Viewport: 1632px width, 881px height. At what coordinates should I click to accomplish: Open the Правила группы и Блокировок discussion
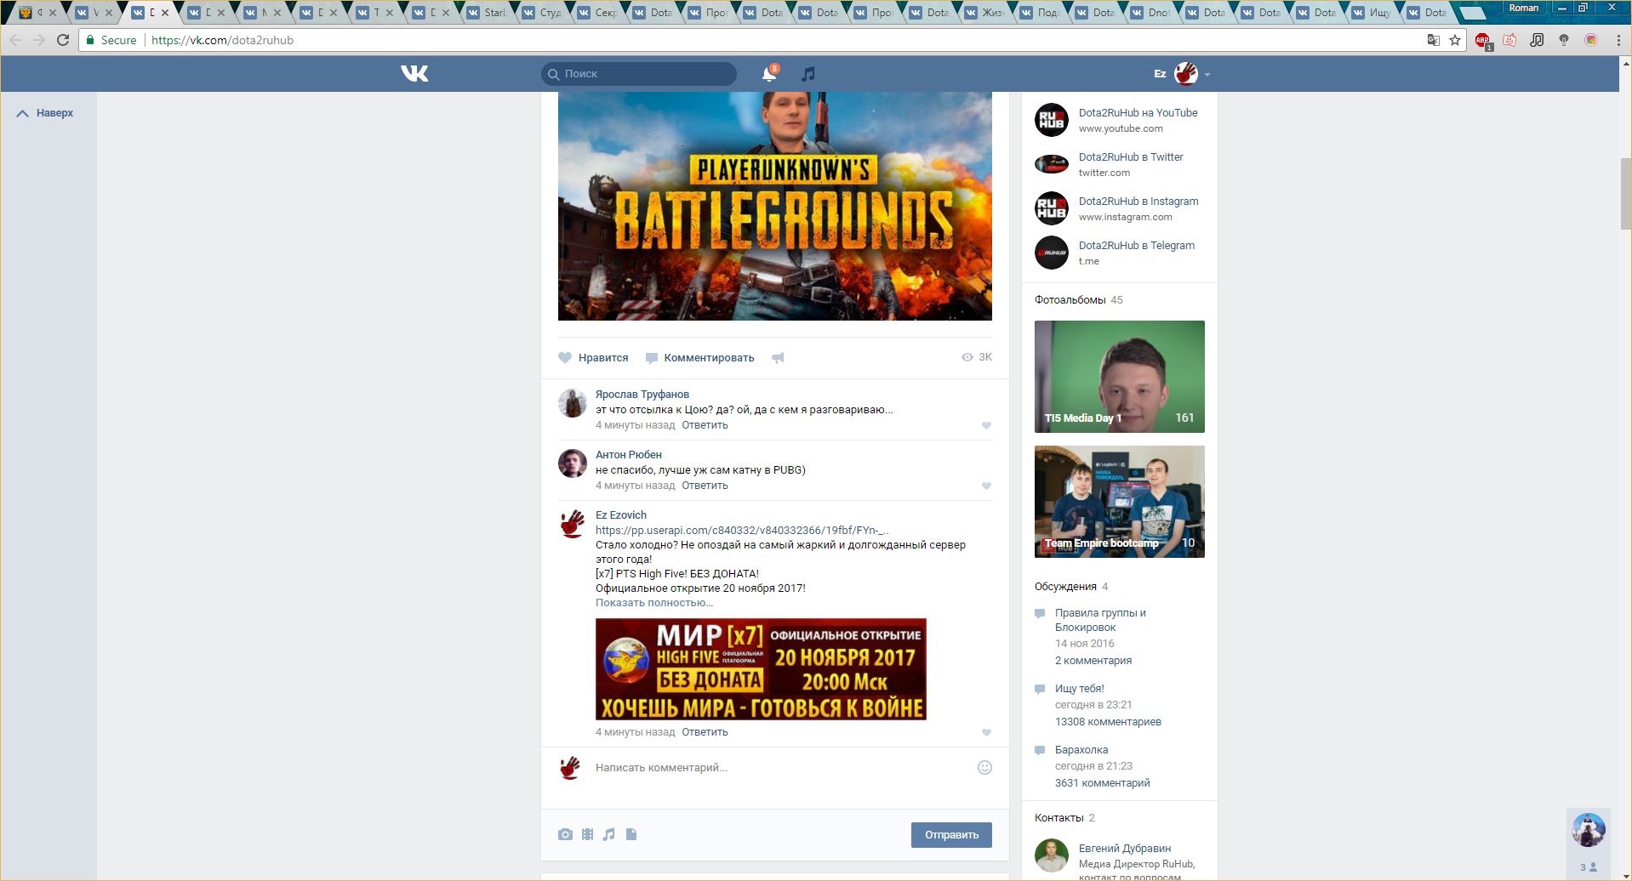tap(1100, 620)
